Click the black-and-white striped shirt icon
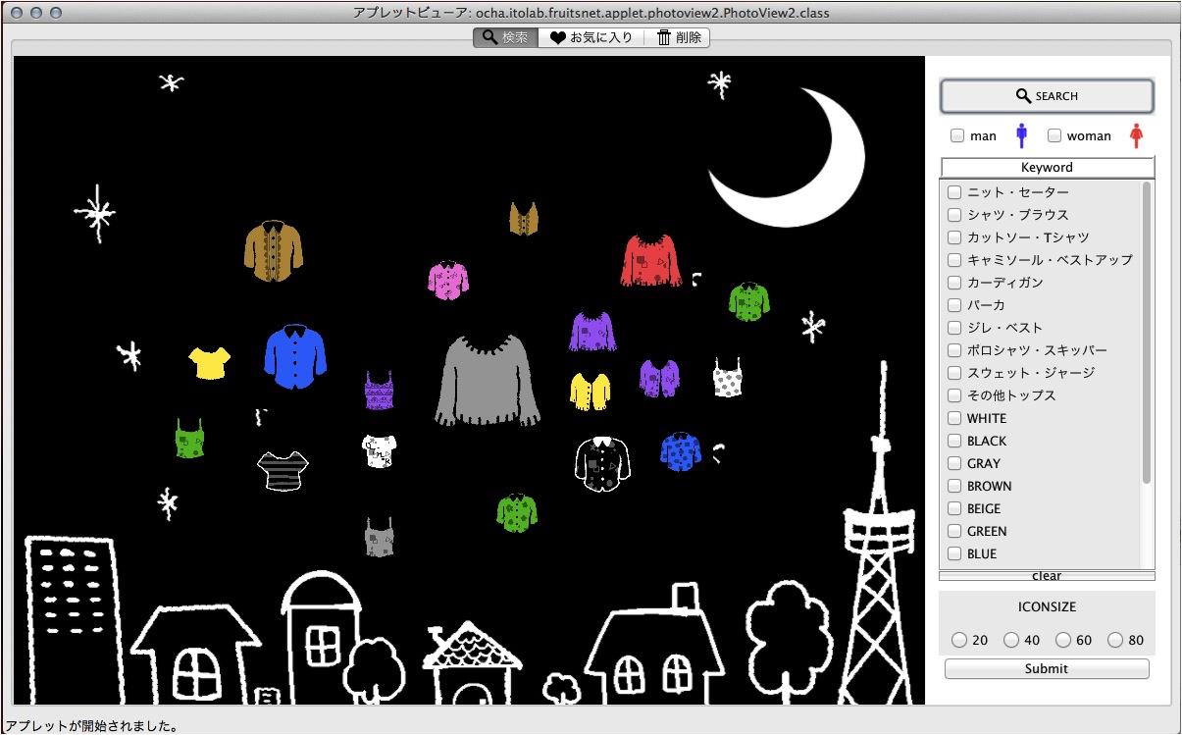The height and width of the screenshot is (735, 1182). (x=283, y=470)
